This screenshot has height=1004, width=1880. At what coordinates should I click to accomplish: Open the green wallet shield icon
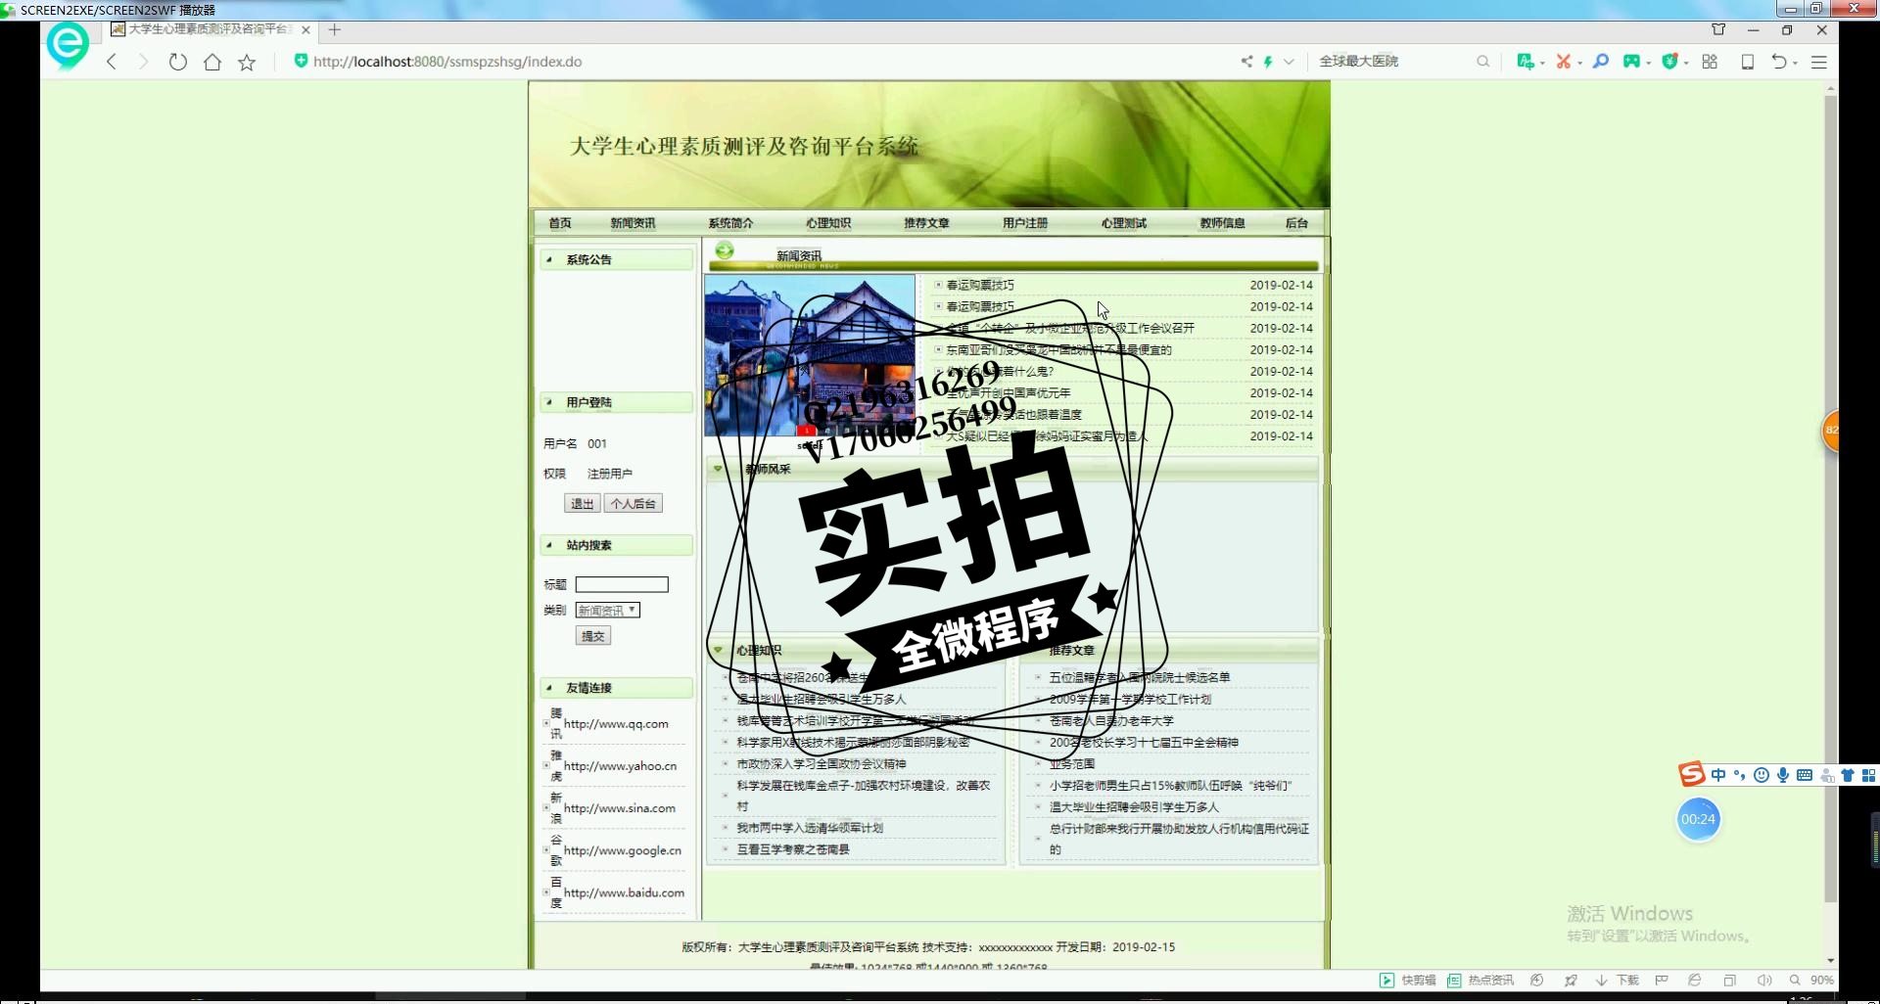pyautogui.click(x=1670, y=62)
